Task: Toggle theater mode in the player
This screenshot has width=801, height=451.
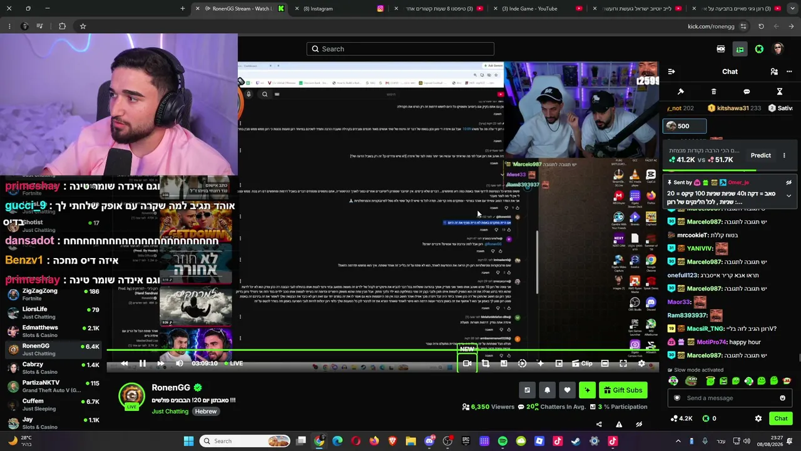Action: (x=605, y=363)
